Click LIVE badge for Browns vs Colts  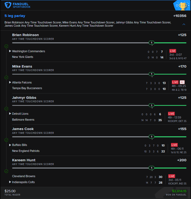[172, 176]
